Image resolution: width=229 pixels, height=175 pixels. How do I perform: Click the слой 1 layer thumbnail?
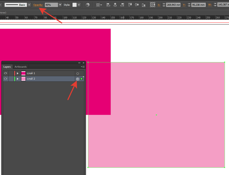point(23,73)
